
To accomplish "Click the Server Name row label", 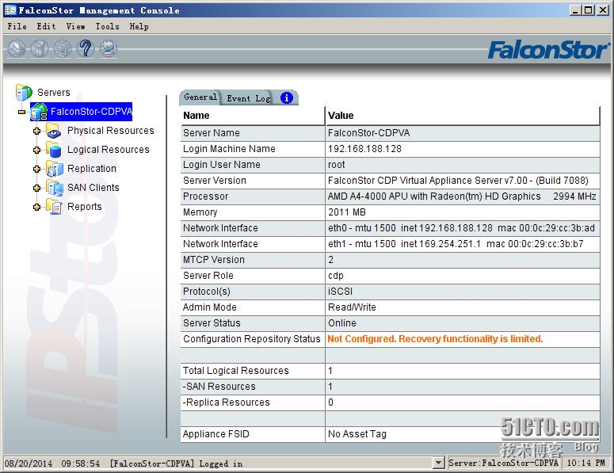I will click(x=212, y=133).
